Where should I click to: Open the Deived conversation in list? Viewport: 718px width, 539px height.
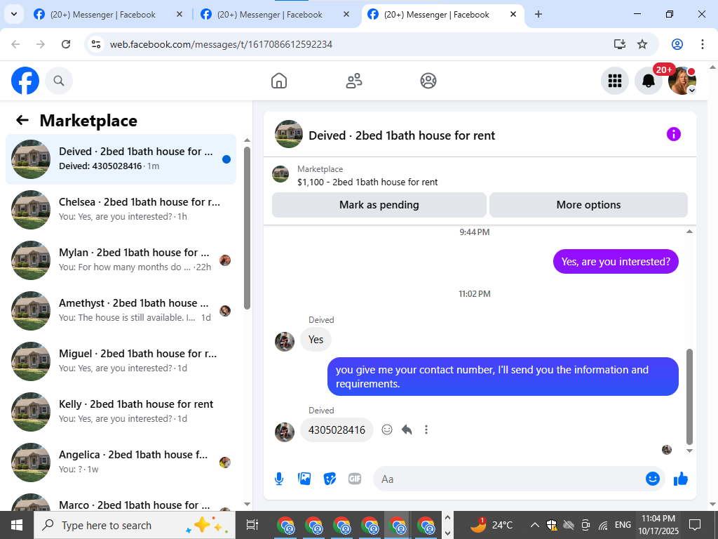[x=121, y=159]
